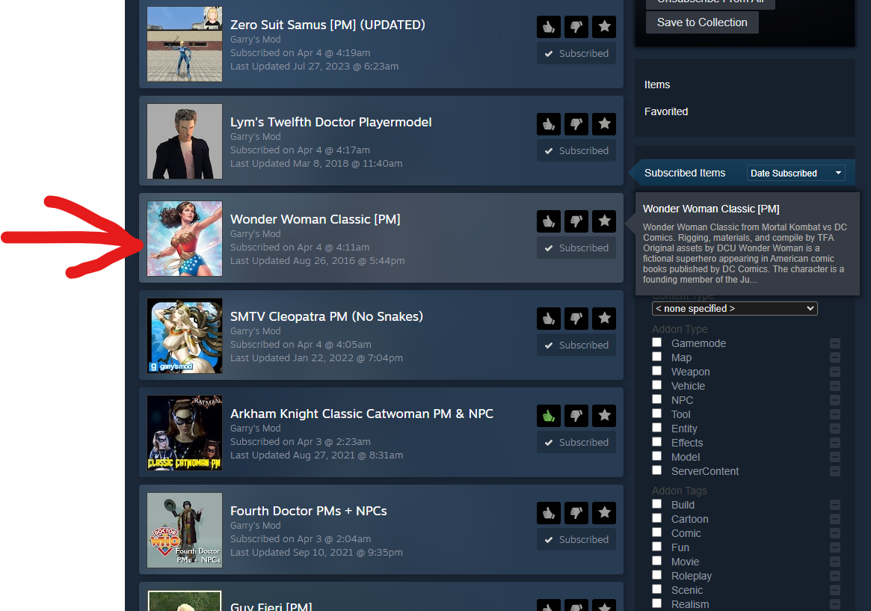Open the none specified content type dropdown
The width and height of the screenshot is (871, 611).
734,308
